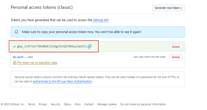Click the no-expiration warning triangle icon
The height and width of the screenshot is (110, 207).
(15, 63)
